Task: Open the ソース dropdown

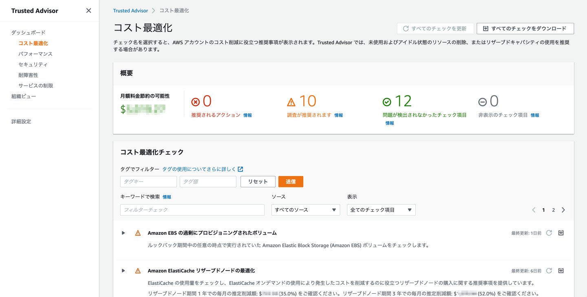Action: (x=306, y=210)
